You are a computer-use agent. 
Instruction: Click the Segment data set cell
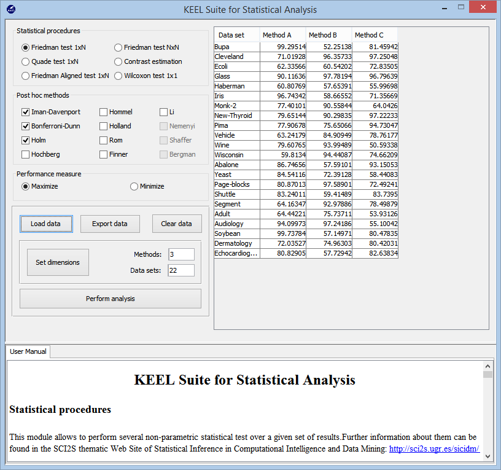pos(237,205)
